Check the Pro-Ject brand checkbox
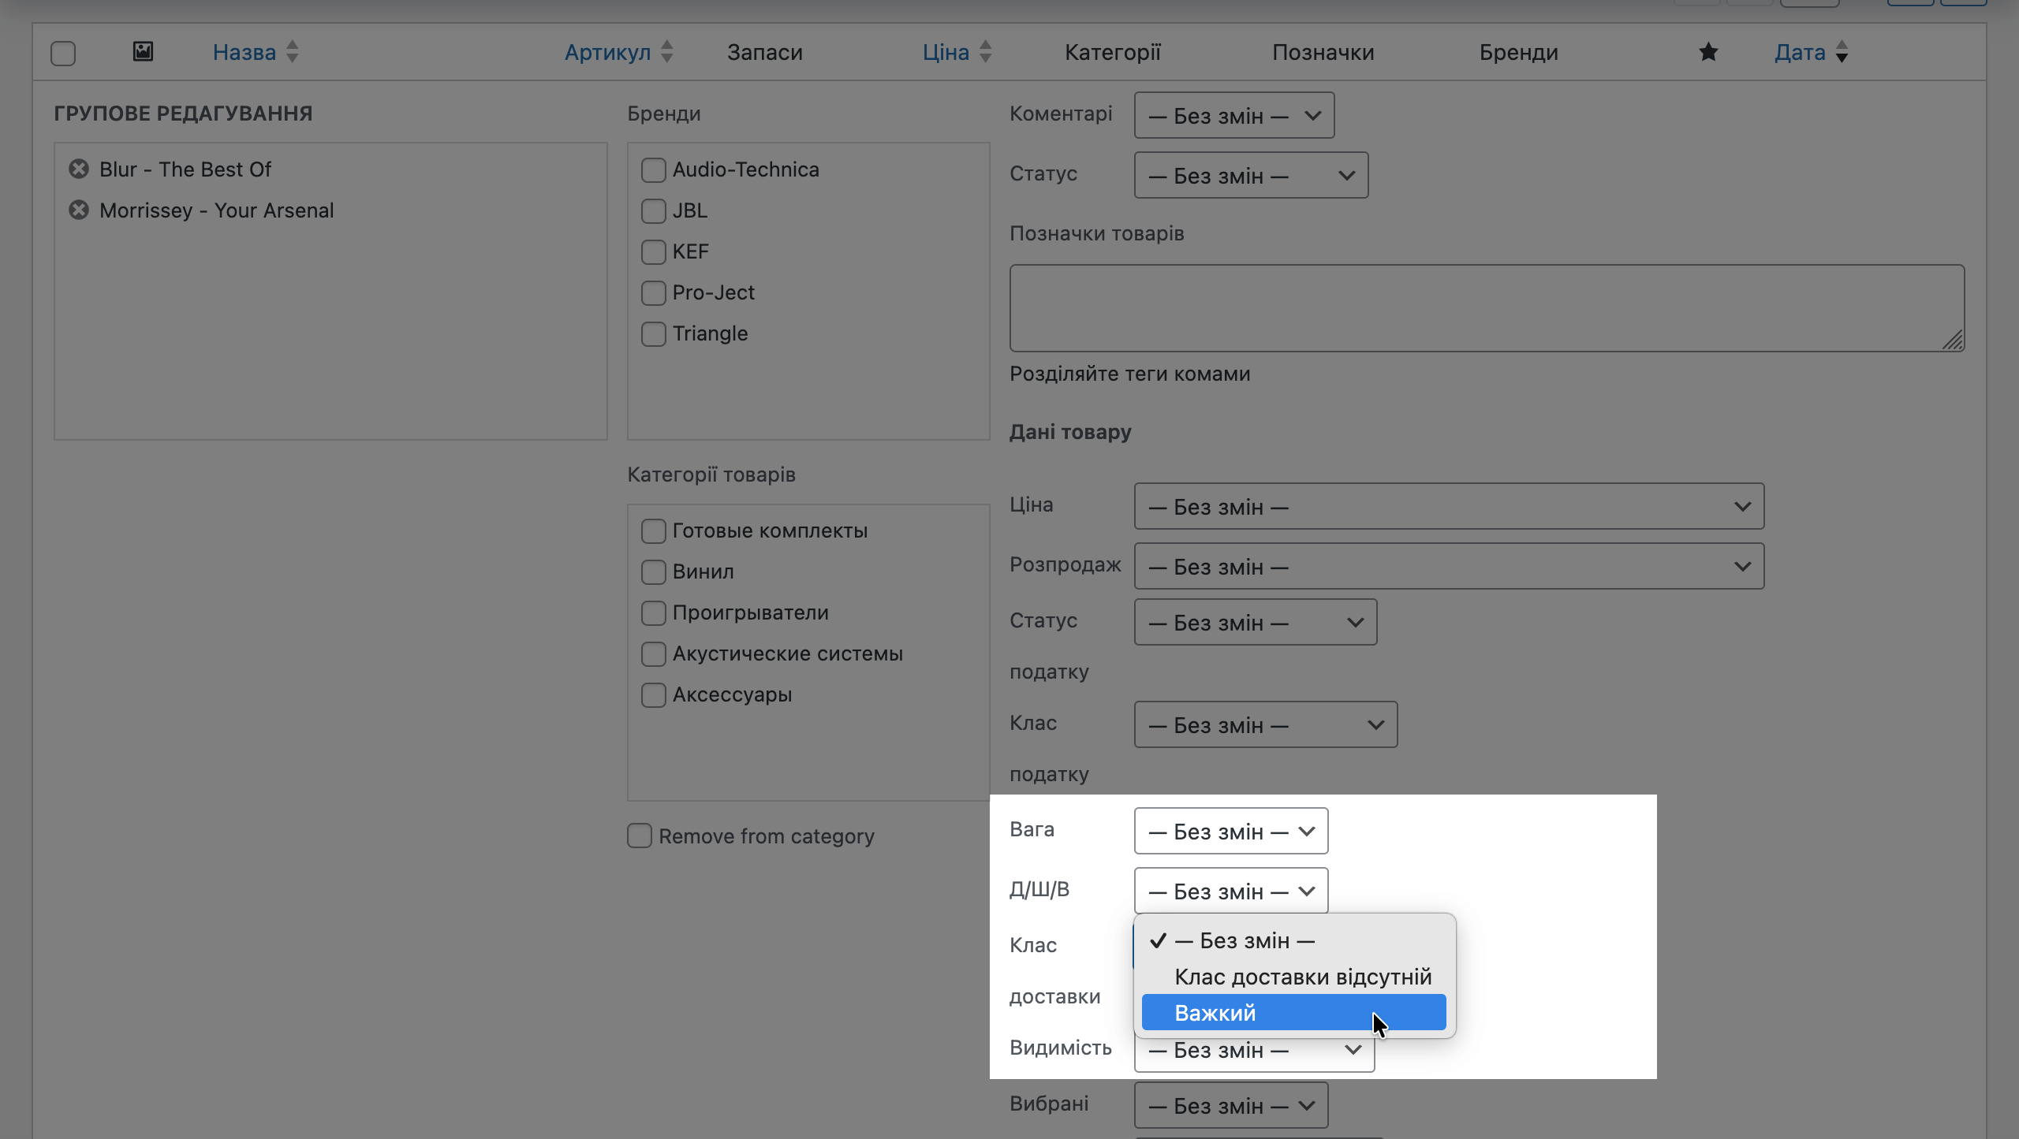 653,292
